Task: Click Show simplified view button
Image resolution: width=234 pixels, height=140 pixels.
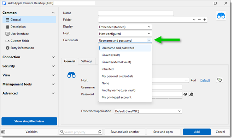Action: point(29,121)
